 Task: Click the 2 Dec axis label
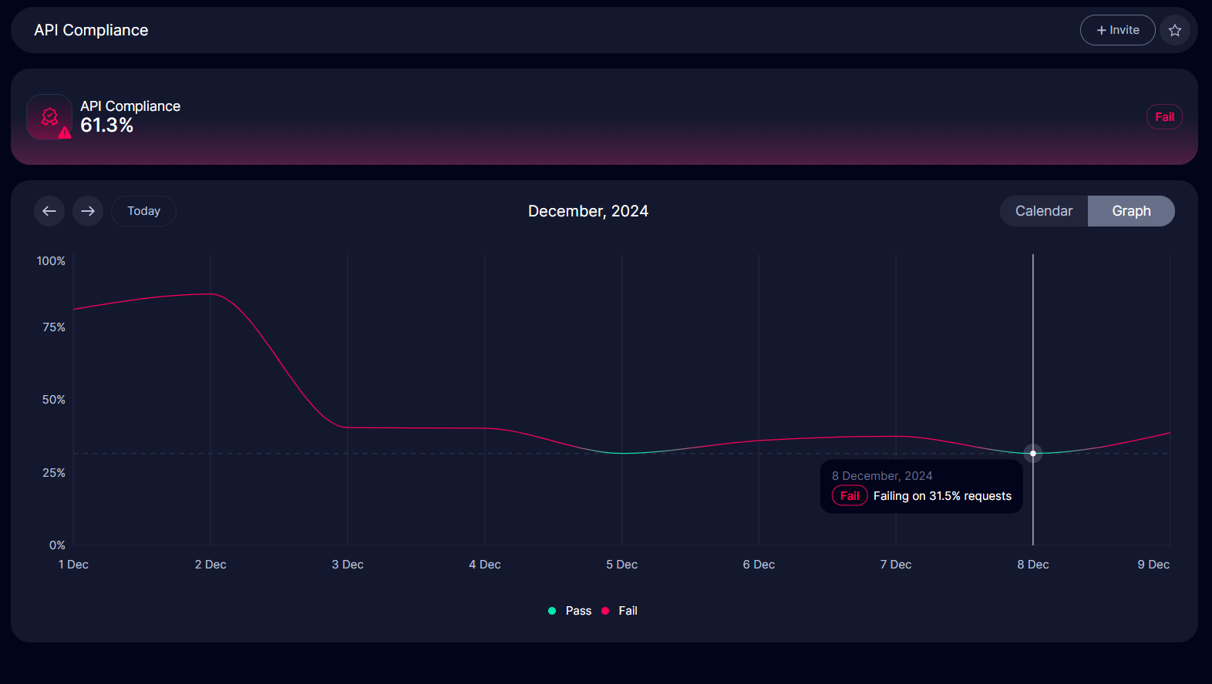point(210,565)
